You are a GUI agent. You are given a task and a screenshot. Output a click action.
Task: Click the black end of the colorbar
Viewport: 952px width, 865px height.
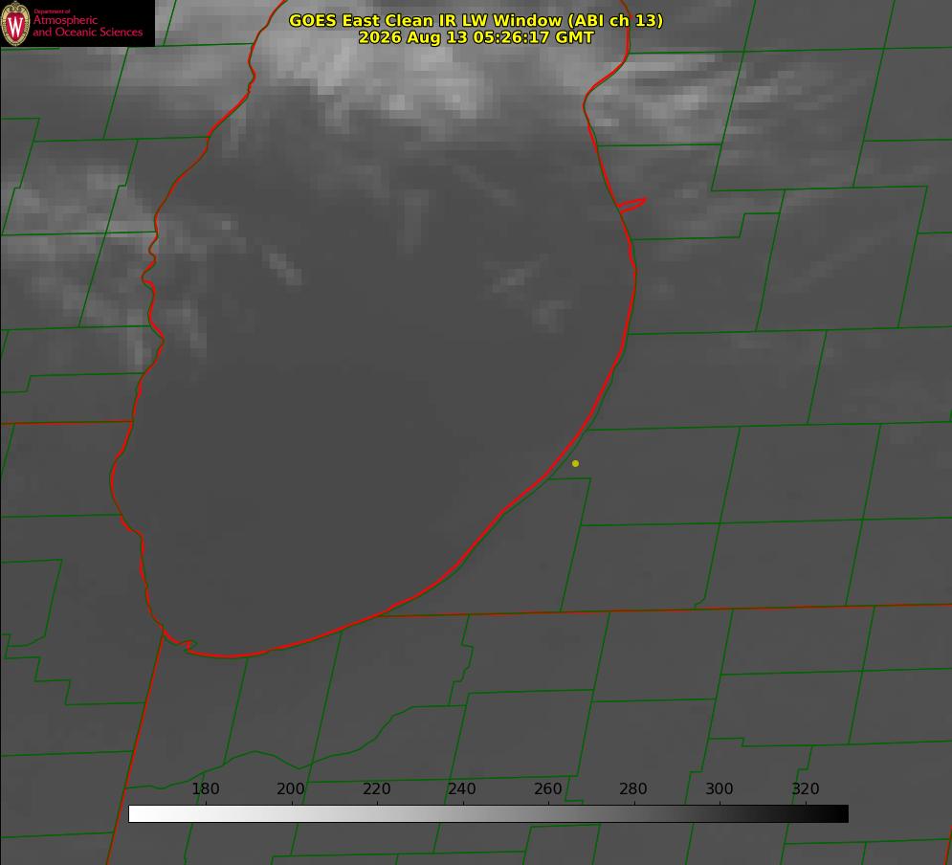click(x=836, y=814)
